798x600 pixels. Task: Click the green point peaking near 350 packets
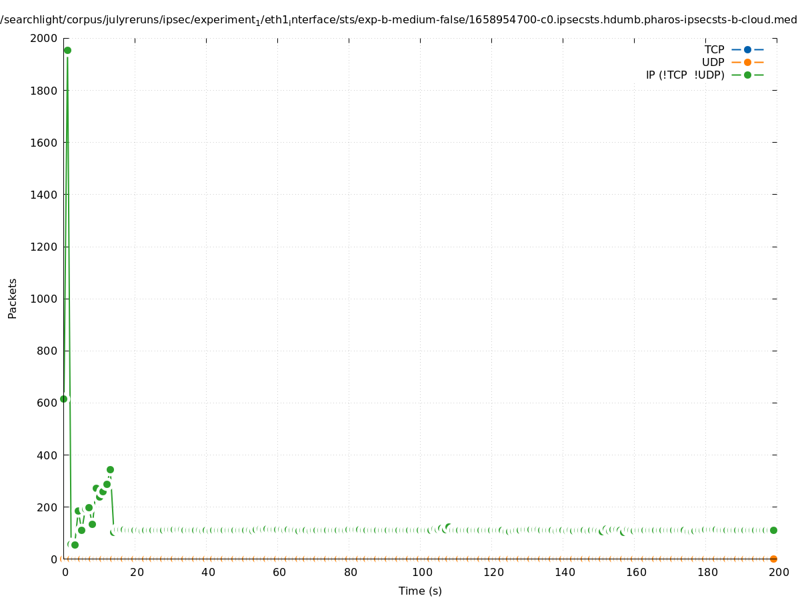110,469
